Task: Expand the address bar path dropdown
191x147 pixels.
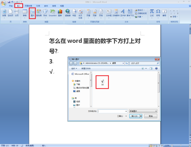Action: (x=123, y=63)
